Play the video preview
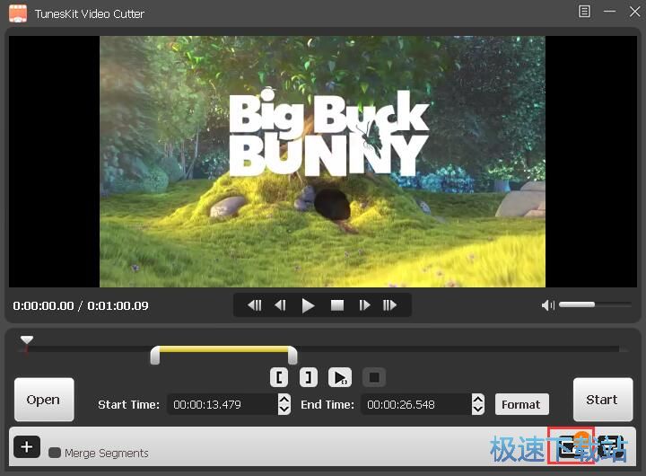The image size is (646, 476). (308, 305)
